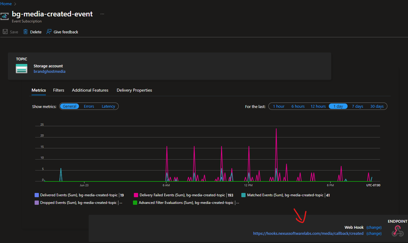This screenshot has height=243, width=408.
Task: Click the webhook endpoint icon
Action: 398,231
